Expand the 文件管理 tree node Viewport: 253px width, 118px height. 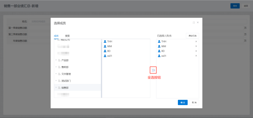pos(56,74)
